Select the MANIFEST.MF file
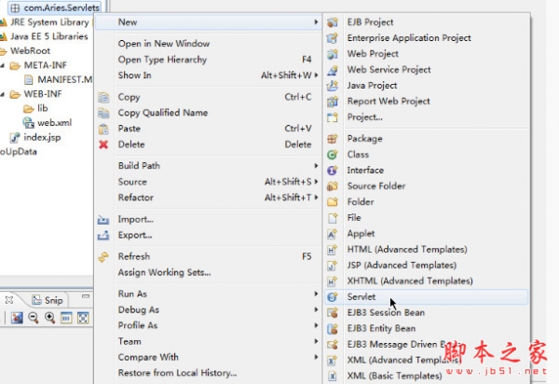Image resolution: width=559 pixels, height=384 pixels. click(59, 79)
